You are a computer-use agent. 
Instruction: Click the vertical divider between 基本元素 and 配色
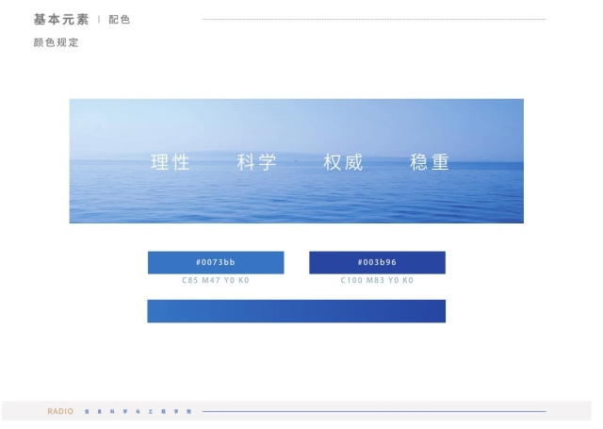pyautogui.click(x=99, y=20)
